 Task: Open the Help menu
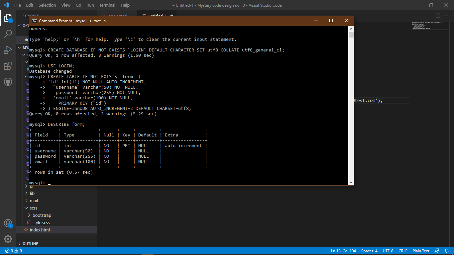[125, 5]
